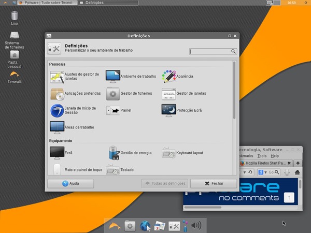
Task: Click the Firefox home icon
Action: 297,172
